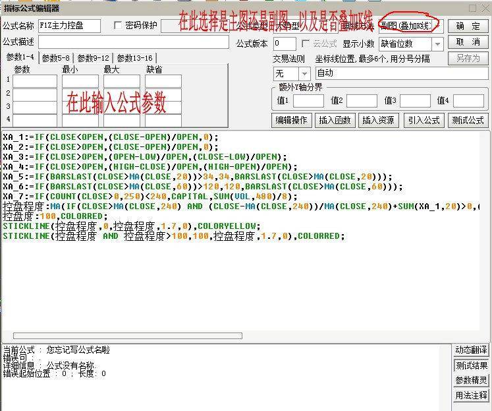
Task: Close the 指标公式编辑器 window
Action: click(485, 8)
